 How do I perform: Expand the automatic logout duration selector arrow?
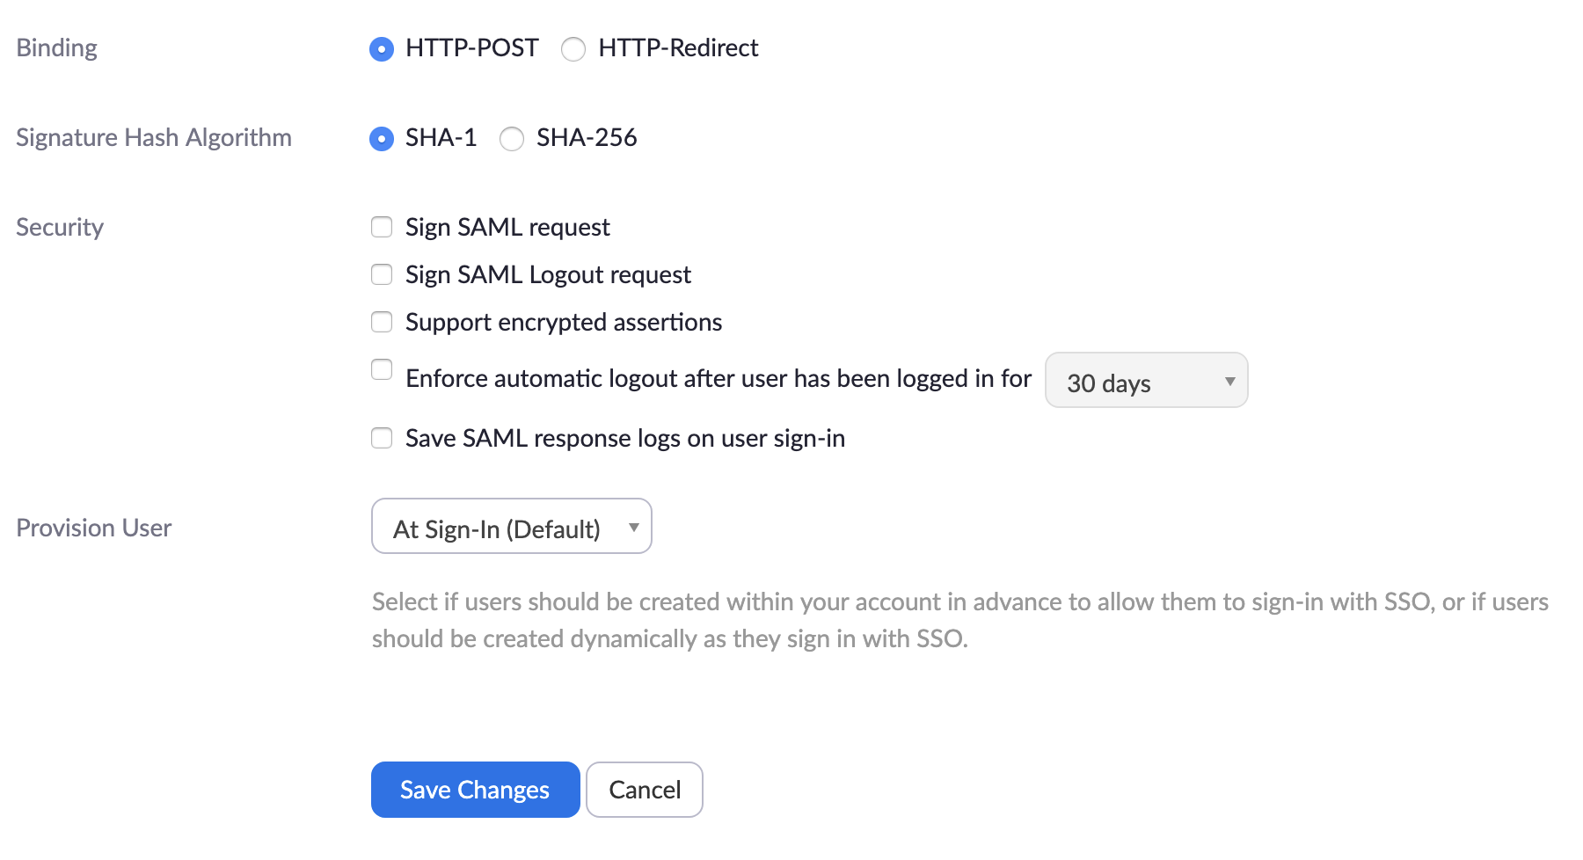(x=1229, y=381)
